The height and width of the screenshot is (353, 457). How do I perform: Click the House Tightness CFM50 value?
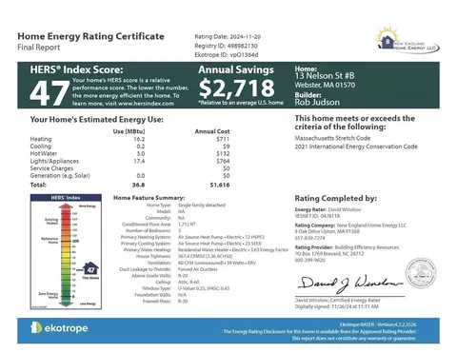(x=206, y=256)
